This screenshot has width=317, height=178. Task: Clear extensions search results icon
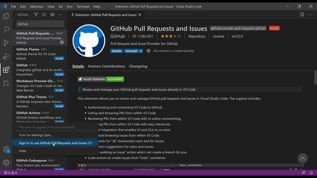[x=53, y=15]
